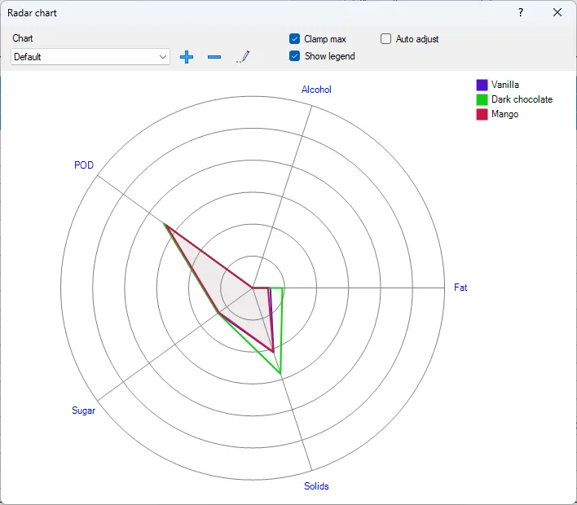This screenshot has width=577, height=505.
Task: Add a new chart with plus icon
Action: 187,57
